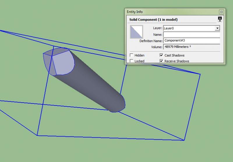This screenshot has width=233, height=162.
Task: Click the component material swatch thumbnail
Action: (136, 32)
